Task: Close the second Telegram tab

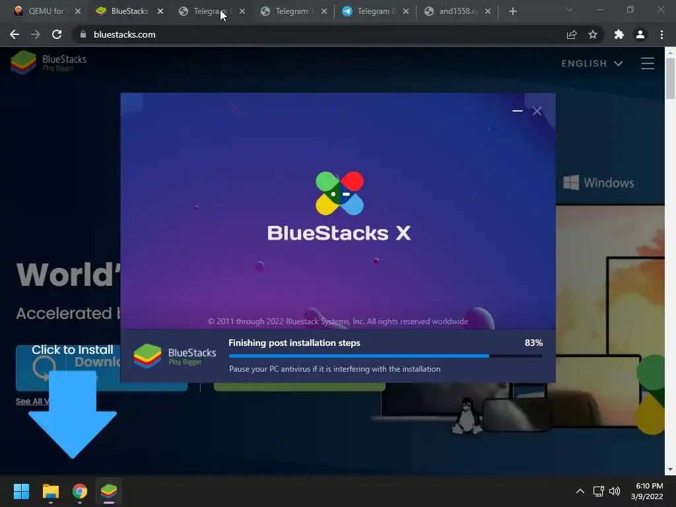Action: (x=324, y=11)
